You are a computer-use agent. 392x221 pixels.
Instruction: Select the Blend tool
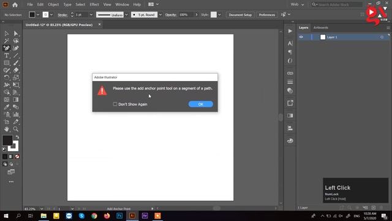[16, 107]
